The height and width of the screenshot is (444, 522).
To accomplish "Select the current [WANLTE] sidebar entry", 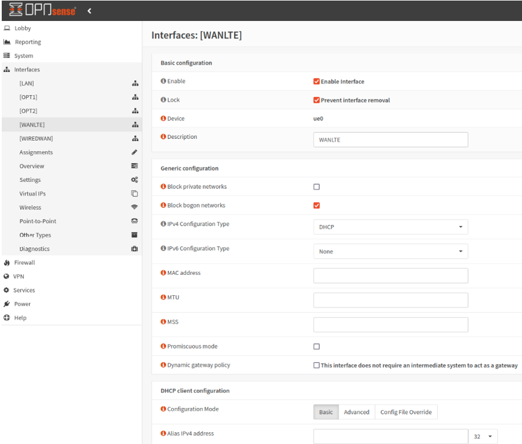I will click(71, 124).
